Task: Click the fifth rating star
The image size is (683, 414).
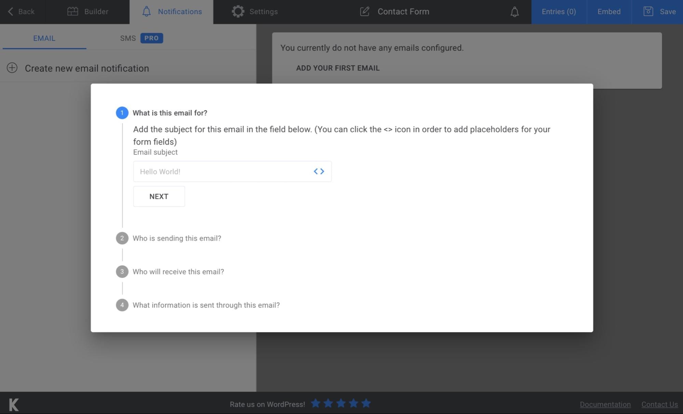Action: pyautogui.click(x=366, y=403)
